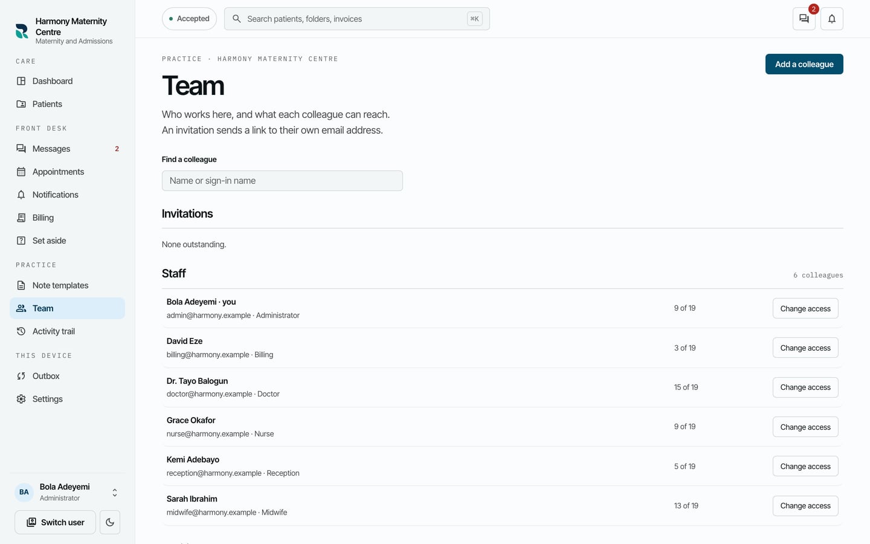Click the Settings gear icon
This screenshot has height=544, width=870.
21,399
